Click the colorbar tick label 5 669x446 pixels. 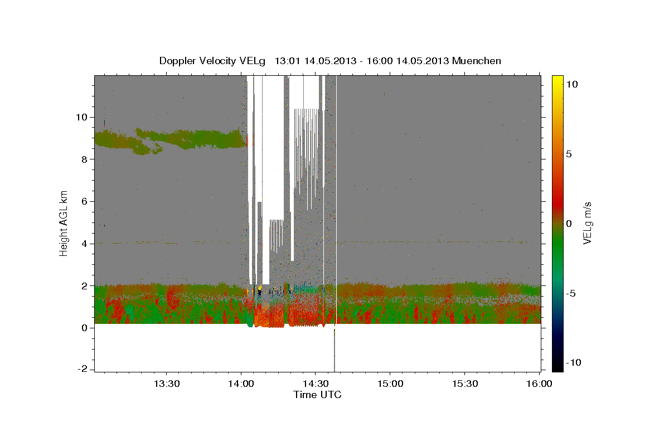pos(569,154)
